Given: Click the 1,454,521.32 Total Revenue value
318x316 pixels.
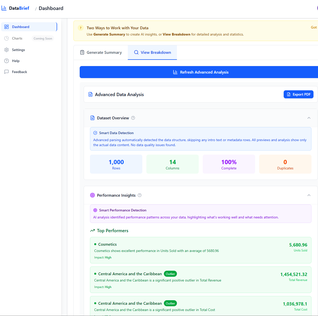Looking at the screenshot, I should pos(294,274).
